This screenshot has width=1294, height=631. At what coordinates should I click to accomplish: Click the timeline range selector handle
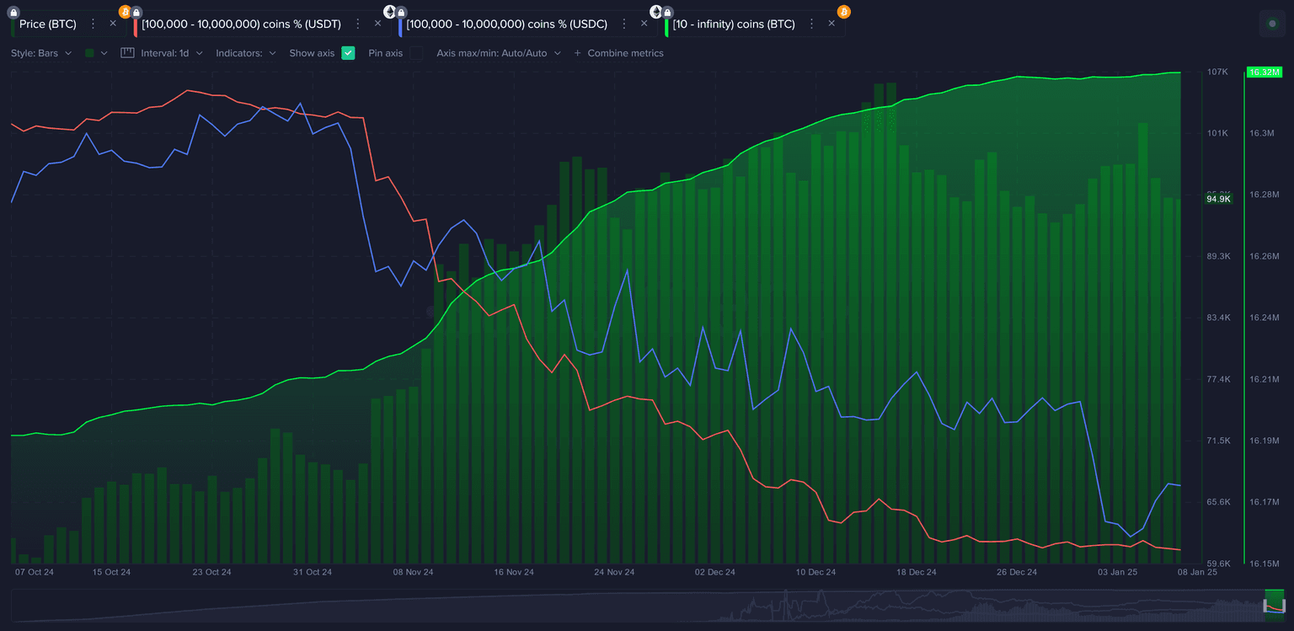(1275, 603)
